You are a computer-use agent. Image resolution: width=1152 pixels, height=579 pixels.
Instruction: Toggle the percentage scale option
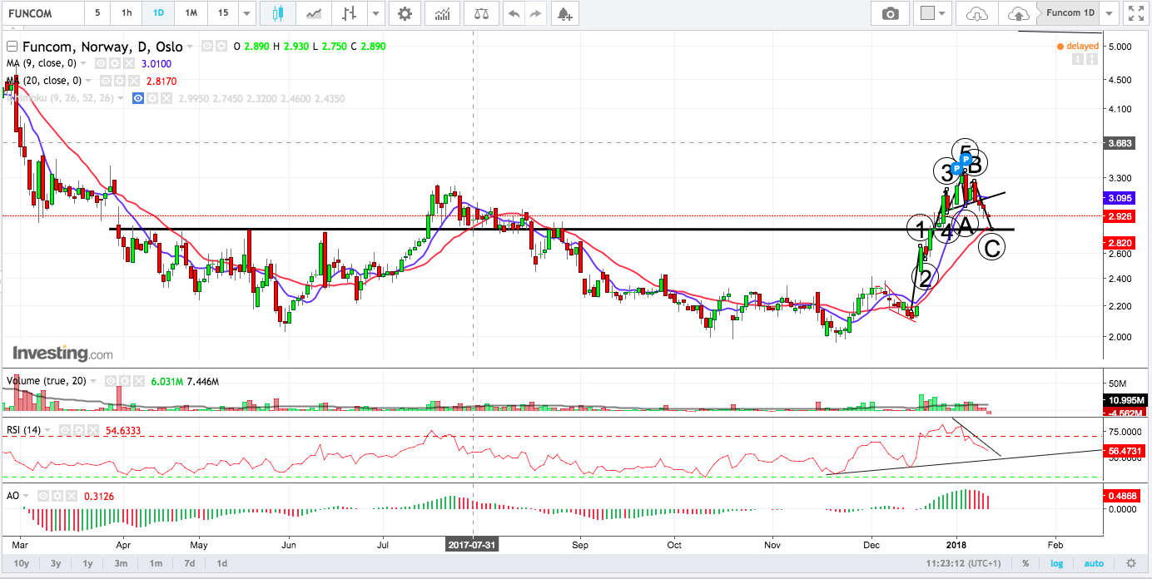click(1025, 563)
